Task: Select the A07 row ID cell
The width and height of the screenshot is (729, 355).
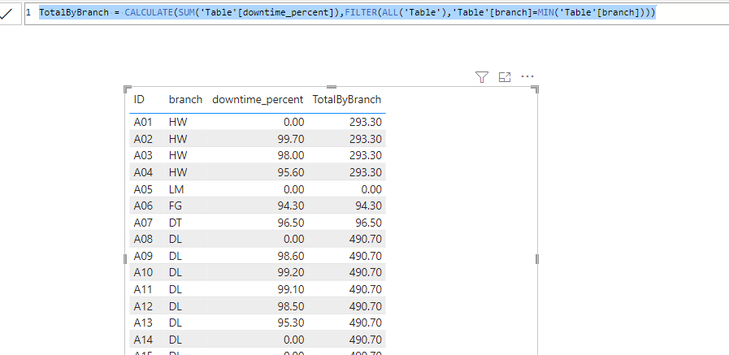Action: (x=143, y=223)
